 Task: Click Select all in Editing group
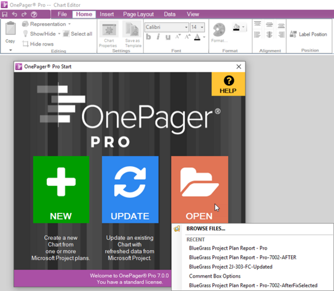coord(78,34)
